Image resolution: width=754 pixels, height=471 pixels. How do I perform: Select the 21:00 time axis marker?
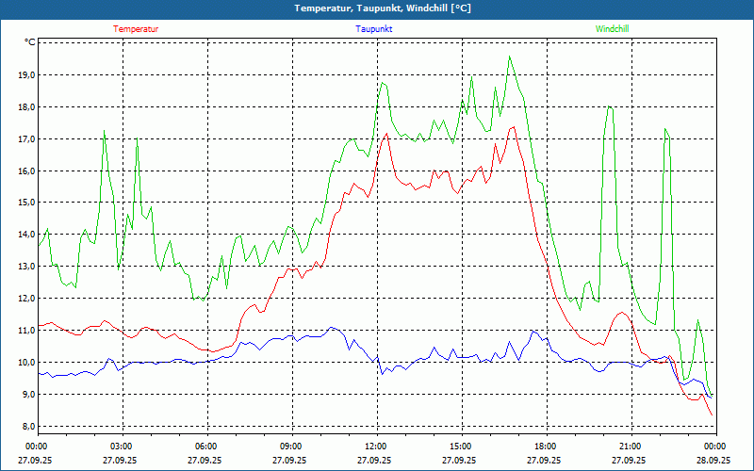630,447
